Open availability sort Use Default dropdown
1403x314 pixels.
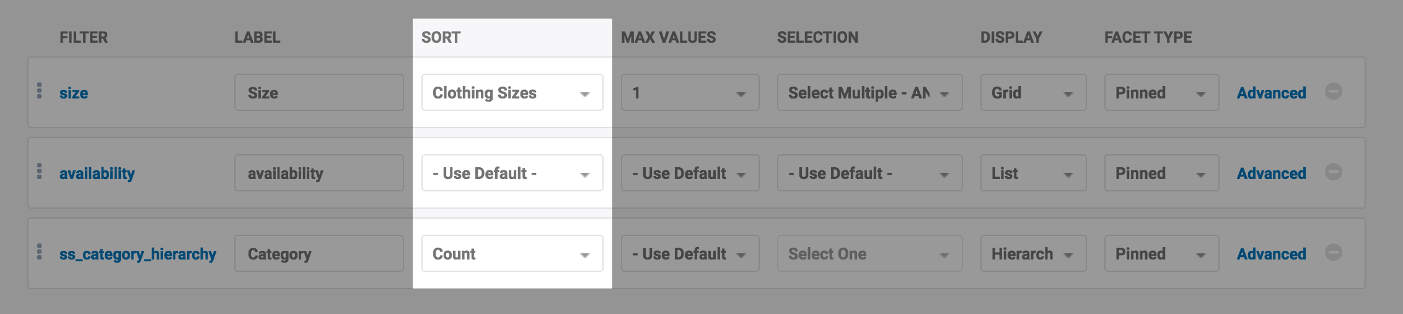pos(512,173)
